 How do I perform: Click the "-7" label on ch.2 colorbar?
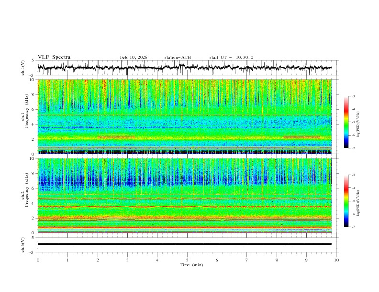(353, 227)
